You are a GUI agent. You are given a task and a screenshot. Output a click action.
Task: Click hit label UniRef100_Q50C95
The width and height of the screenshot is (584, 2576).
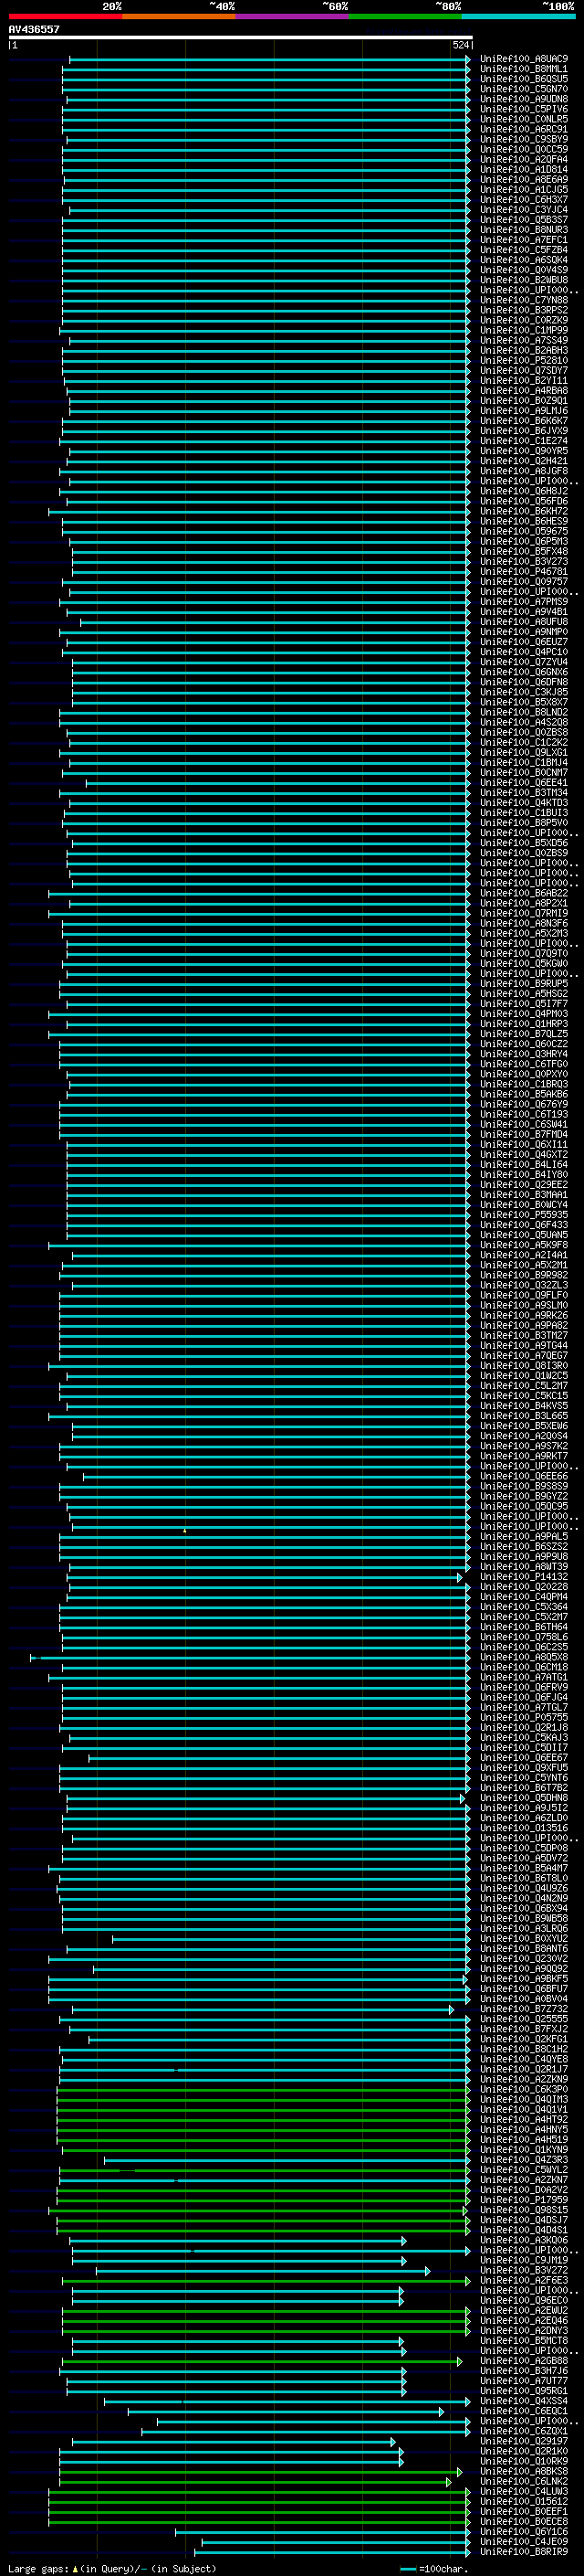tap(523, 1506)
